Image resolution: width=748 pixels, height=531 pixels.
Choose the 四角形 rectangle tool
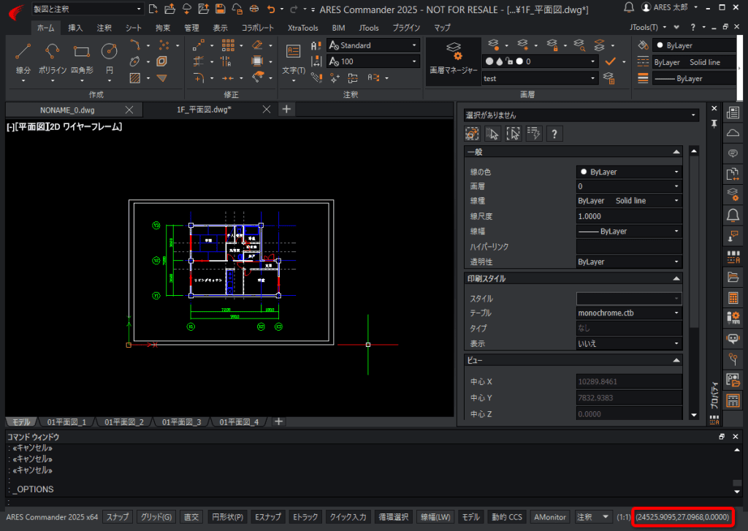[x=82, y=57]
